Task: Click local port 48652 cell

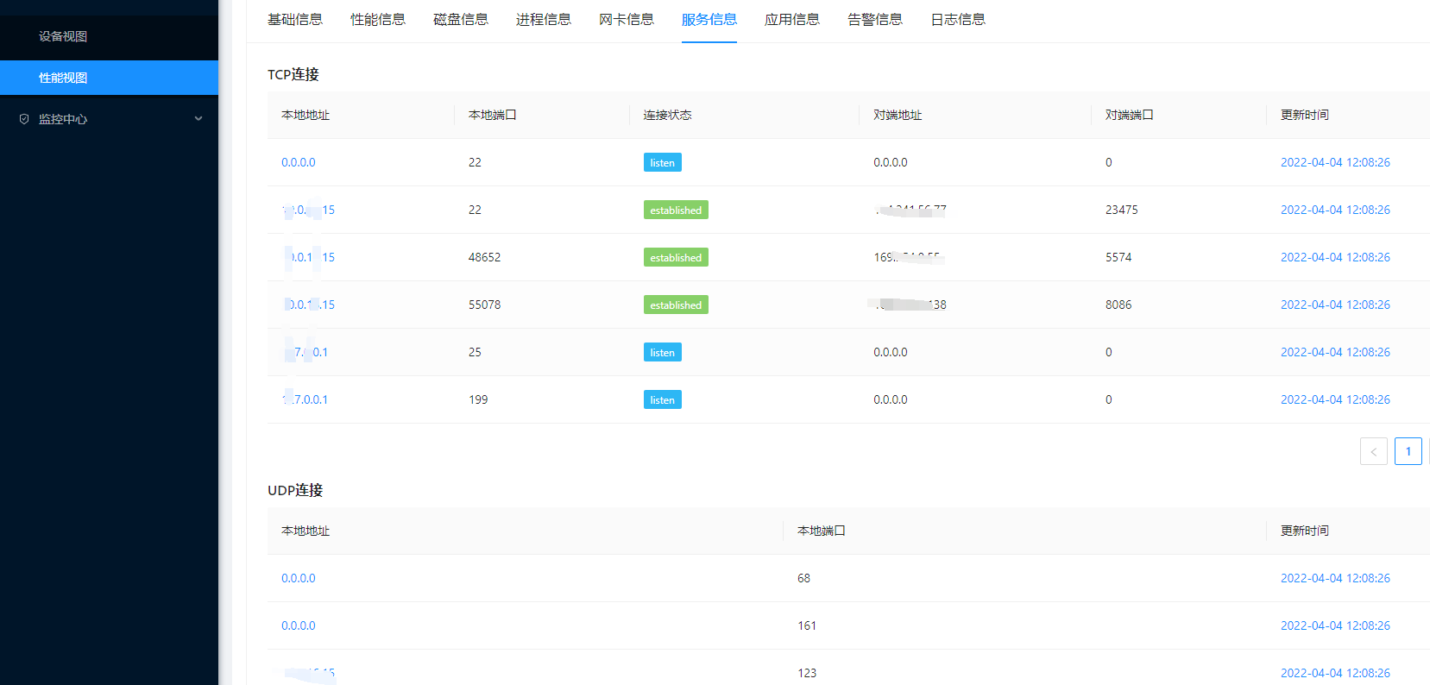Action: click(x=485, y=257)
